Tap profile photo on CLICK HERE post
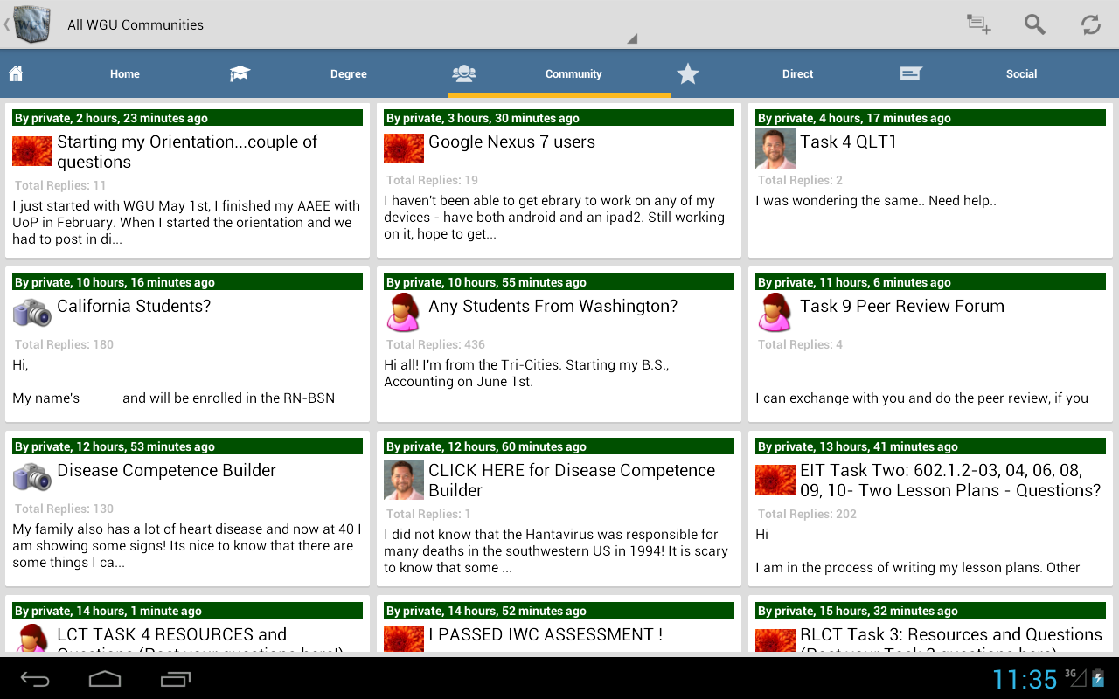1119x699 pixels. point(404,480)
